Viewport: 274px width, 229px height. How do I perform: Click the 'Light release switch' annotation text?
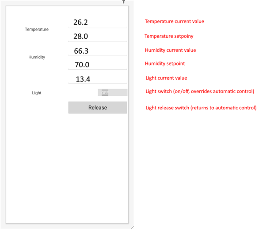(167, 108)
